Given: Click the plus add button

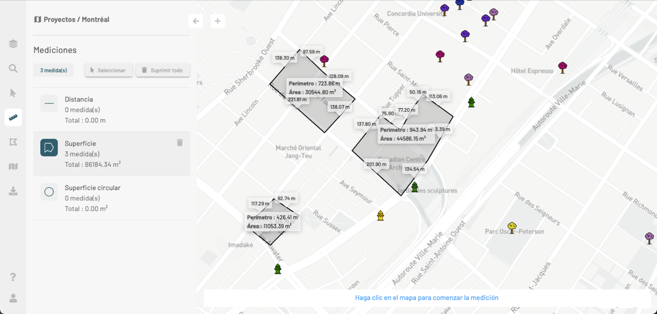Looking at the screenshot, I should pyautogui.click(x=218, y=21).
